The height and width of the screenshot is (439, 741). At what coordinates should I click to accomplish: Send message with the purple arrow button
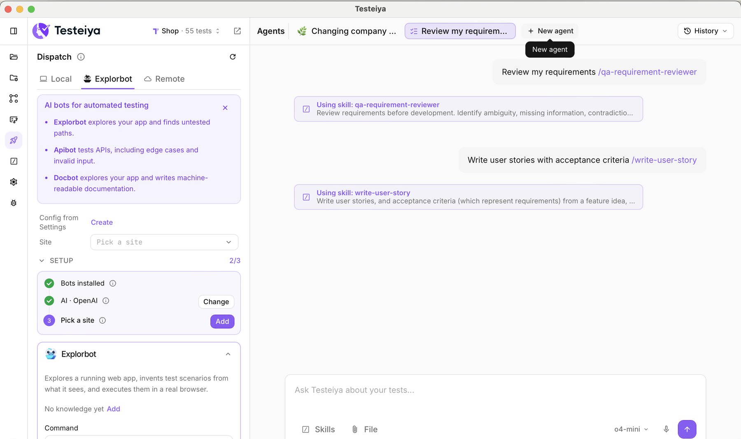click(687, 429)
